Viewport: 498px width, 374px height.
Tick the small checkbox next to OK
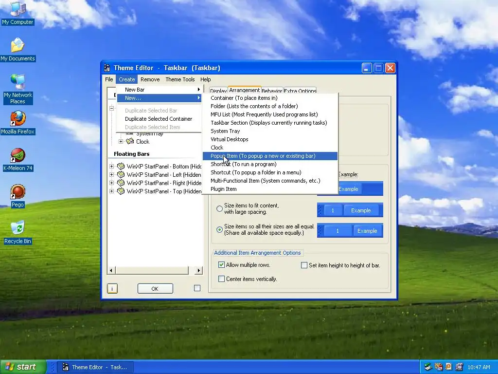click(x=197, y=288)
